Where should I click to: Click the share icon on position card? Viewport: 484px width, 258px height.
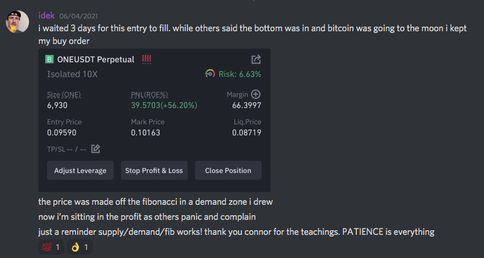point(256,60)
